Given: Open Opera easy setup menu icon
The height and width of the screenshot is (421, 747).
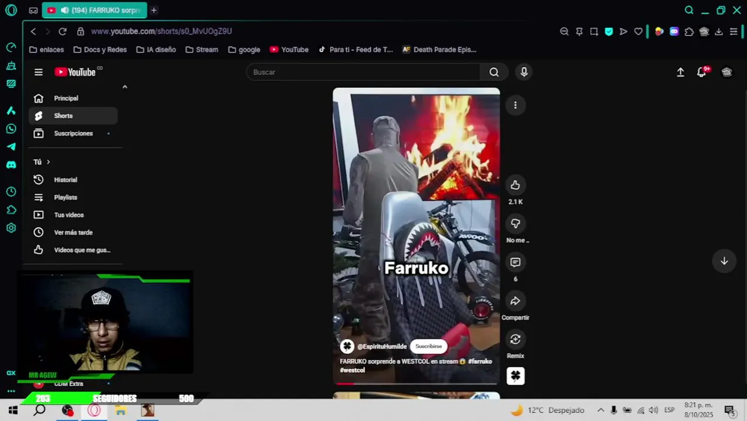Looking at the screenshot, I should (x=734, y=32).
